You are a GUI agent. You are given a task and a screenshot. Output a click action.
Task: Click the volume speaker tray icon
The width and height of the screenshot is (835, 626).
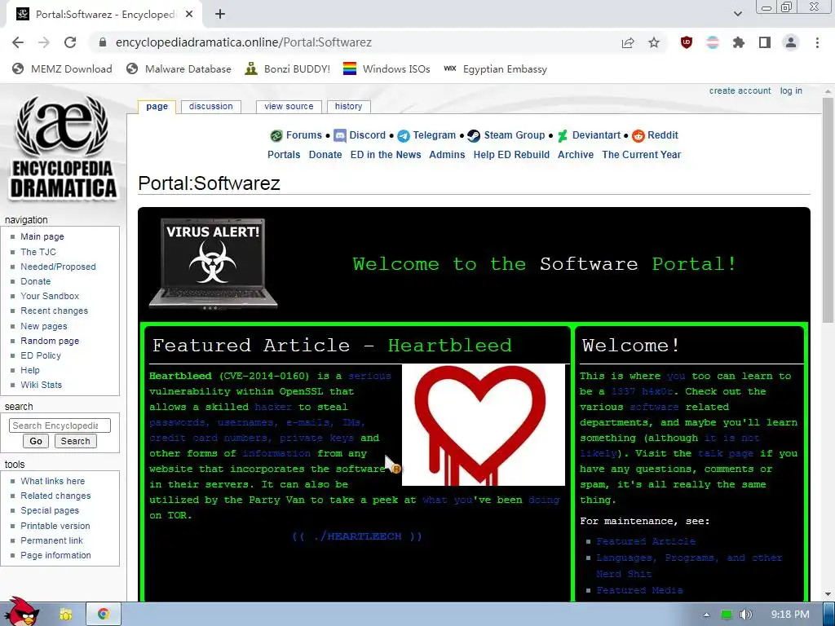pos(746,615)
